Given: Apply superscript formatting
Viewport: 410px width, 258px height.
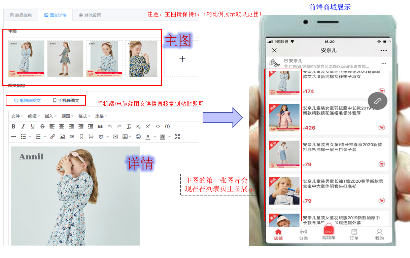Looking at the screenshot, I should 148,126.
